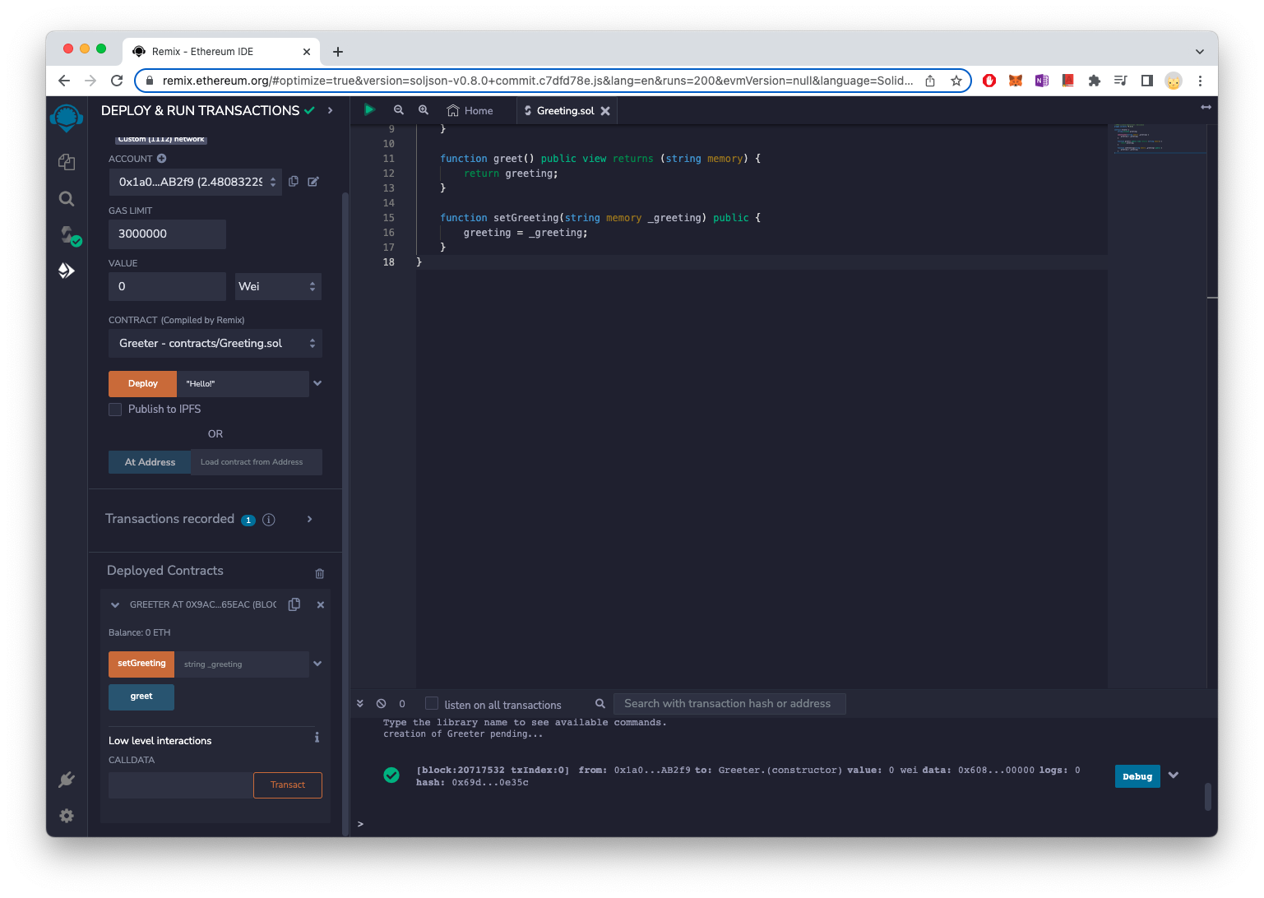
Task: Open the contract selection dropdown
Action: (x=215, y=344)
